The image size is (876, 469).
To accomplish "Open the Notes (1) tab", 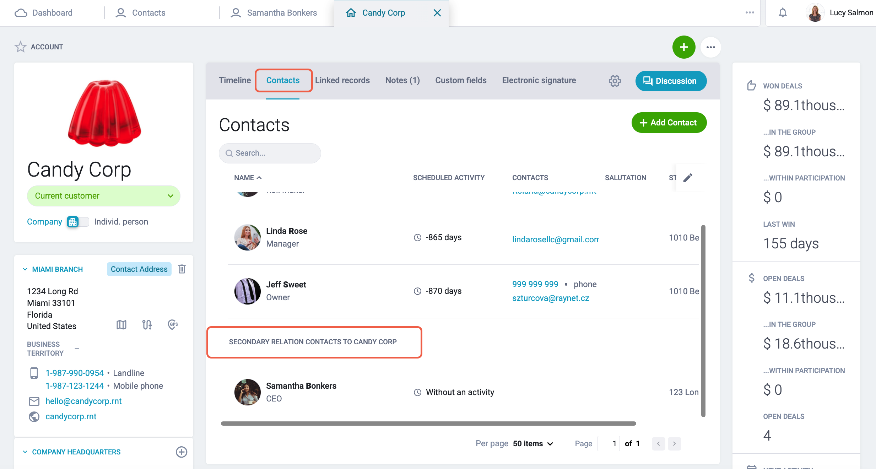I will pos(402,81).
